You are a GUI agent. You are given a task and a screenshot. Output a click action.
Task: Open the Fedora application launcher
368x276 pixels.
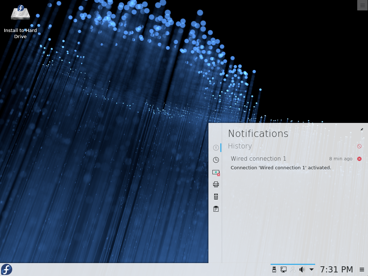(x=6, y=270)
